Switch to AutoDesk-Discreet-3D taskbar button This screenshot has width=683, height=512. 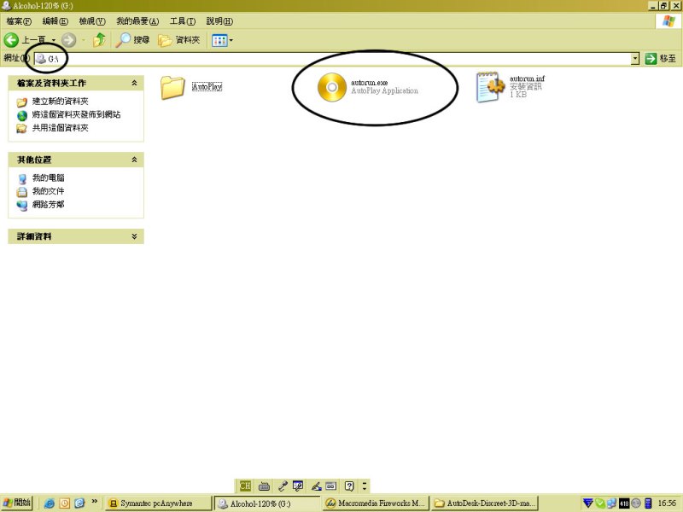click(x=485, y=503)
